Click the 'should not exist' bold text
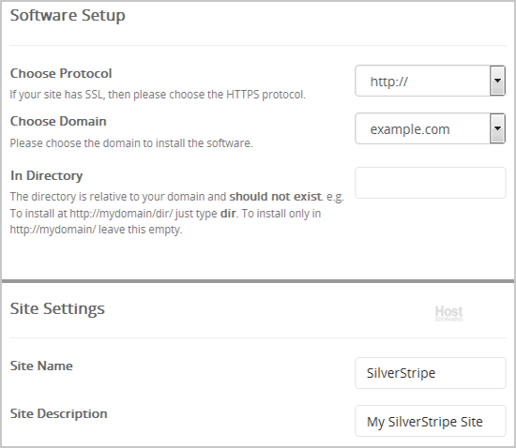Screen dimensions: 516x448 [x=276, y=197]
